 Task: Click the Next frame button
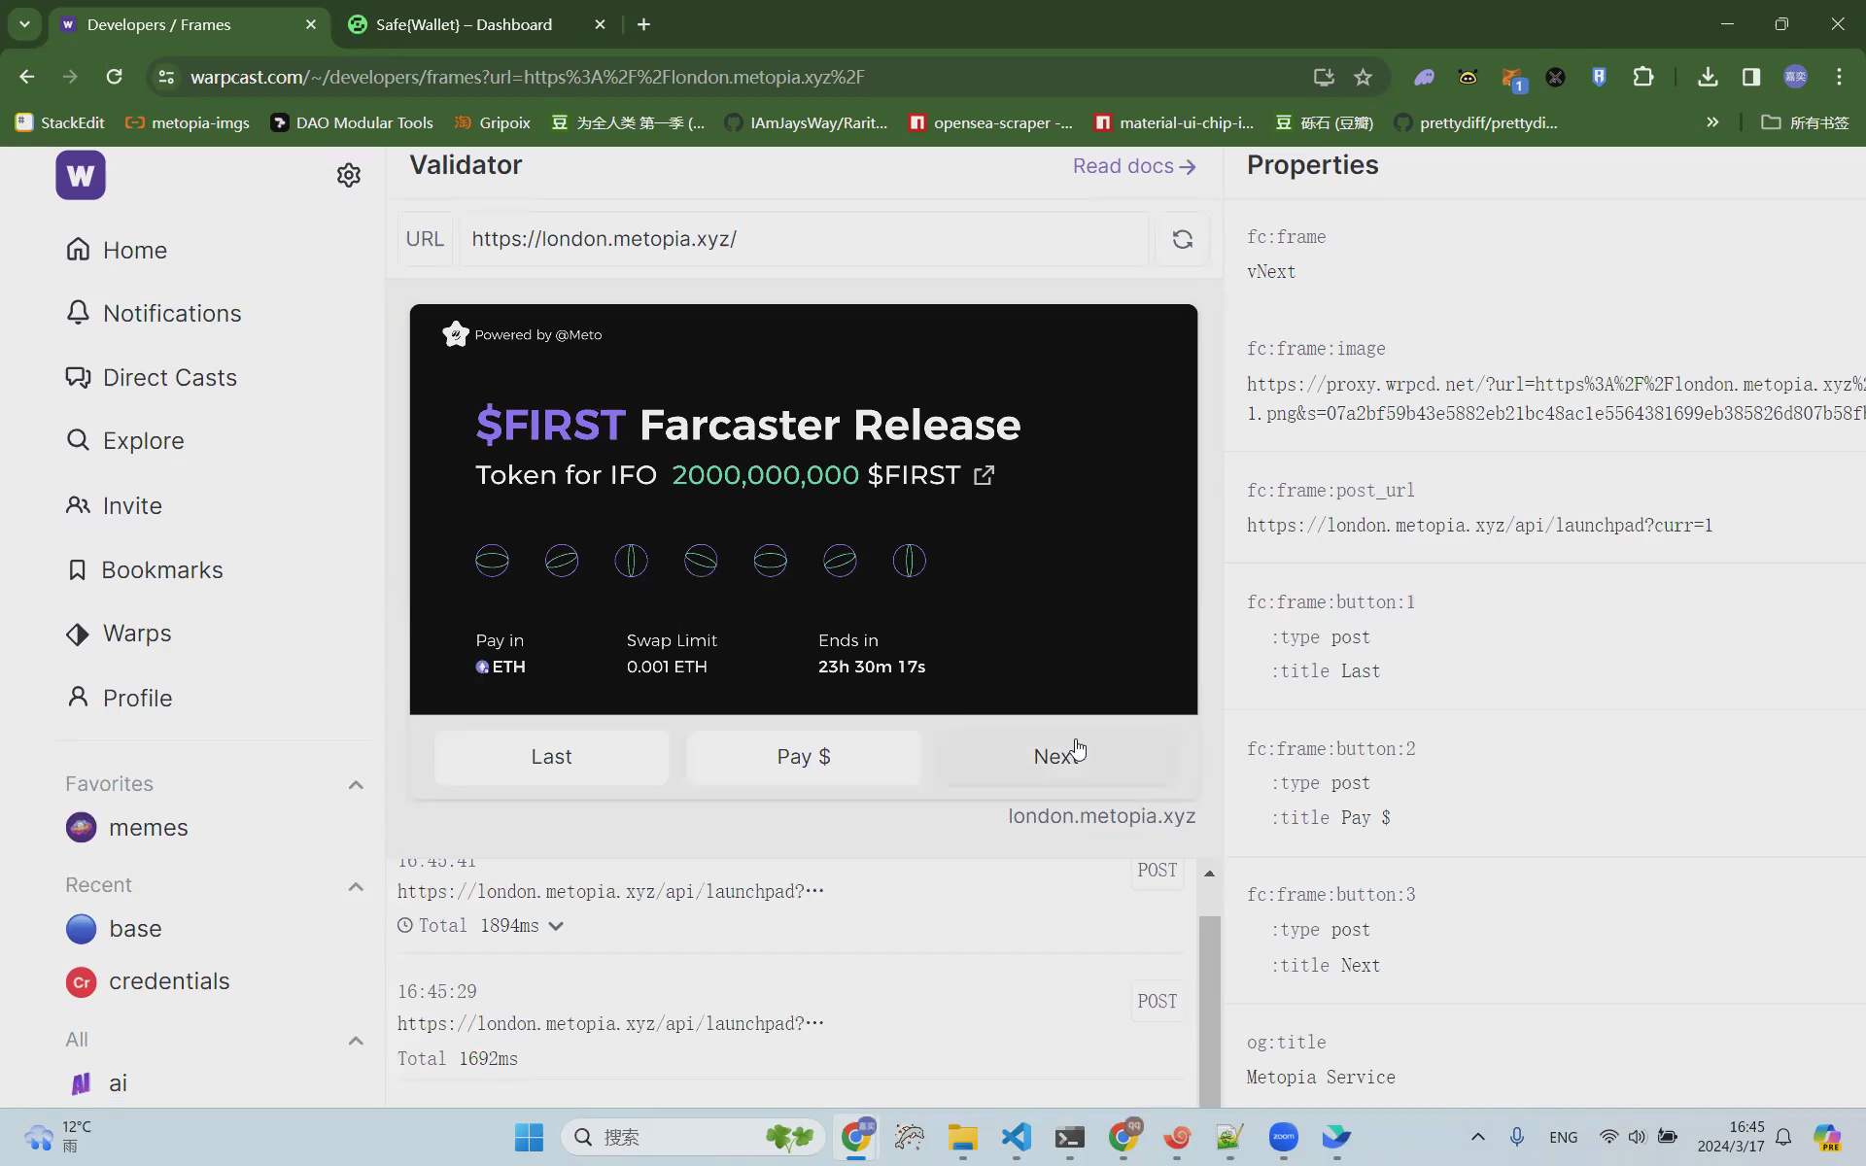[x=1057, y=757]
